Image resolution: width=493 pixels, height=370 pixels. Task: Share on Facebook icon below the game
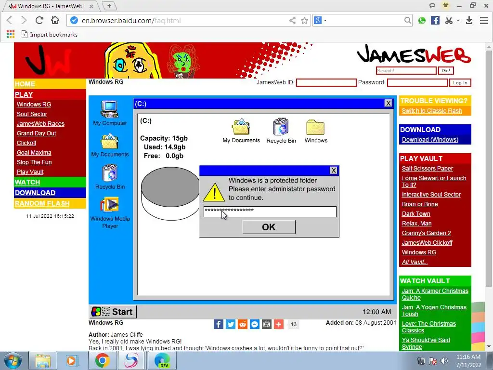tap(219, 324)
